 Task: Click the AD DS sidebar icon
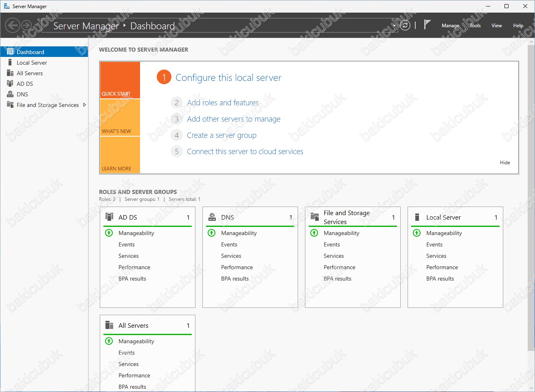10,84
